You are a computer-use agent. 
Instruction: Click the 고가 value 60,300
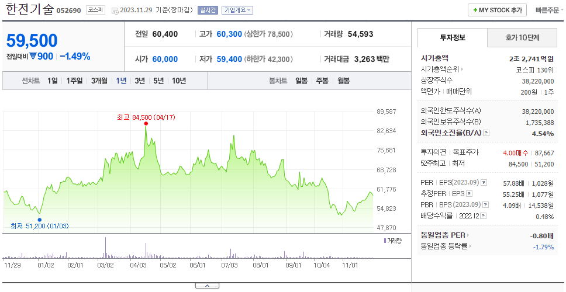click(229, 34)
